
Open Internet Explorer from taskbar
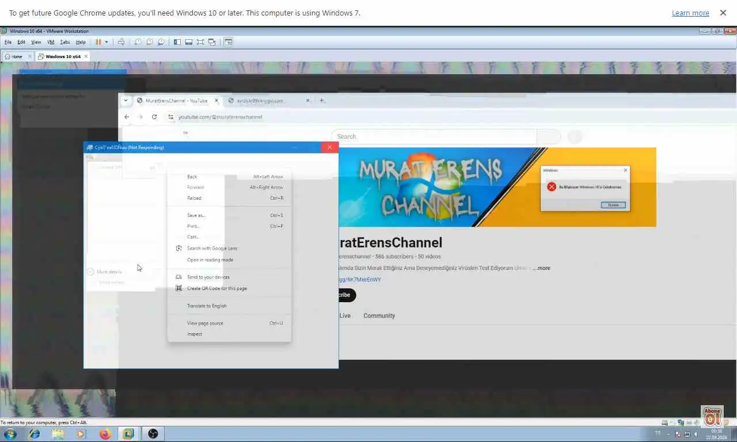(x=35, y=434)
